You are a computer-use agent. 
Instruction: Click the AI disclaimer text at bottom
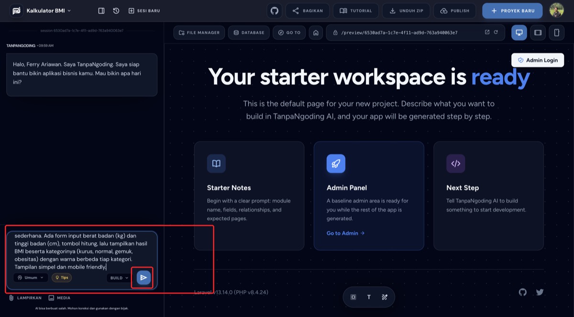point(82,308)
